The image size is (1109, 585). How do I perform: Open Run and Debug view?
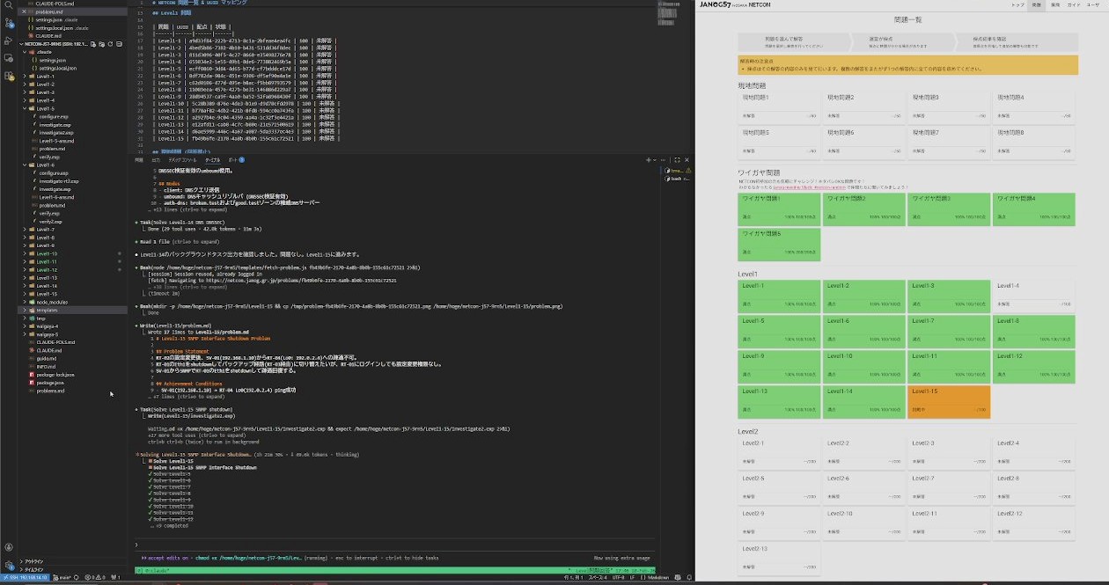point(9,41)
